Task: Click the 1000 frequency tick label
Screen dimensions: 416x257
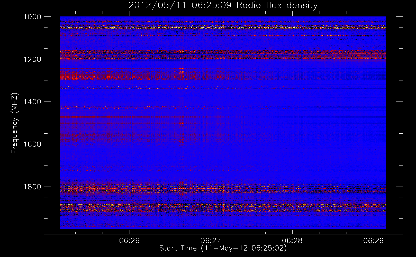Action: pos(32,17)
